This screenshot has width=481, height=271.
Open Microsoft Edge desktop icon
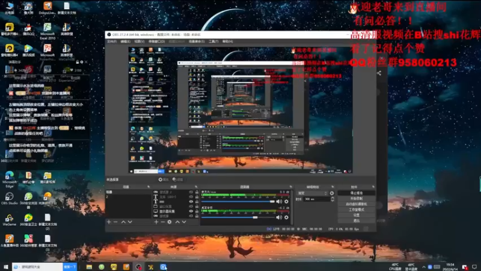pyautogui.click(x=10, y=179)
